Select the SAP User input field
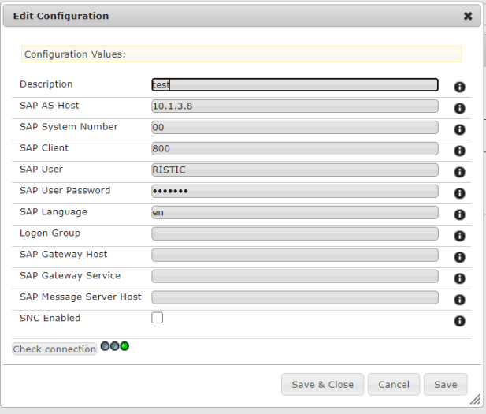This screenshot has width=486, height=414. pyautogui.click(x=295, y=170)
